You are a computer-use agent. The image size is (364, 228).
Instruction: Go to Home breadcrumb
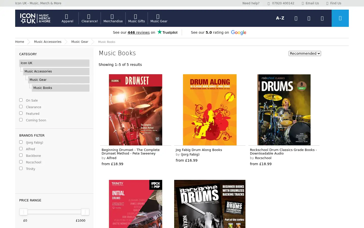(19, 42)
